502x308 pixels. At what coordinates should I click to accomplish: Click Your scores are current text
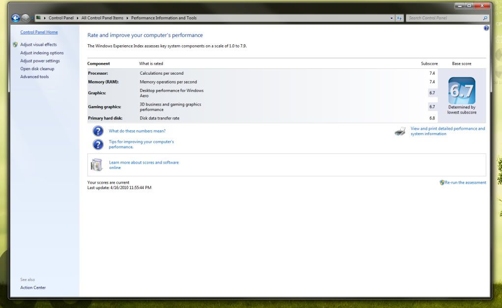pyautogui.click(x=108, y=183)
